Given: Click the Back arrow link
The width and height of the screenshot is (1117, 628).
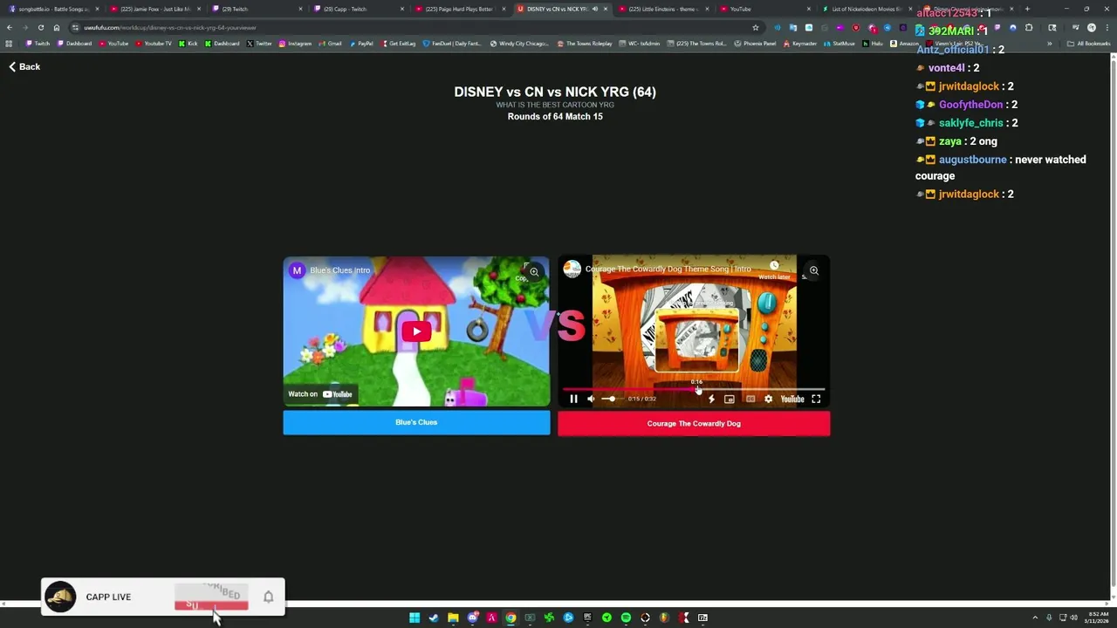Looking at the screenshot, I should pos(24,66).
